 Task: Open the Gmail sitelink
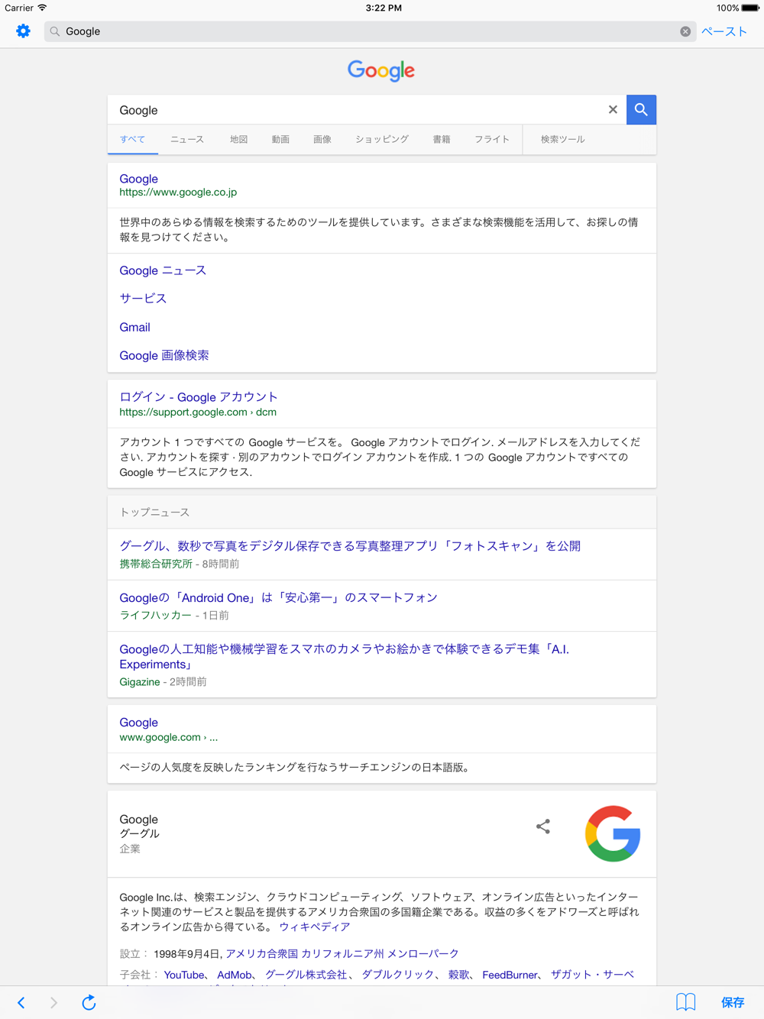134,327
